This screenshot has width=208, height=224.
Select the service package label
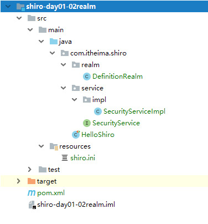pyautogui.click(x=92, y=88)
